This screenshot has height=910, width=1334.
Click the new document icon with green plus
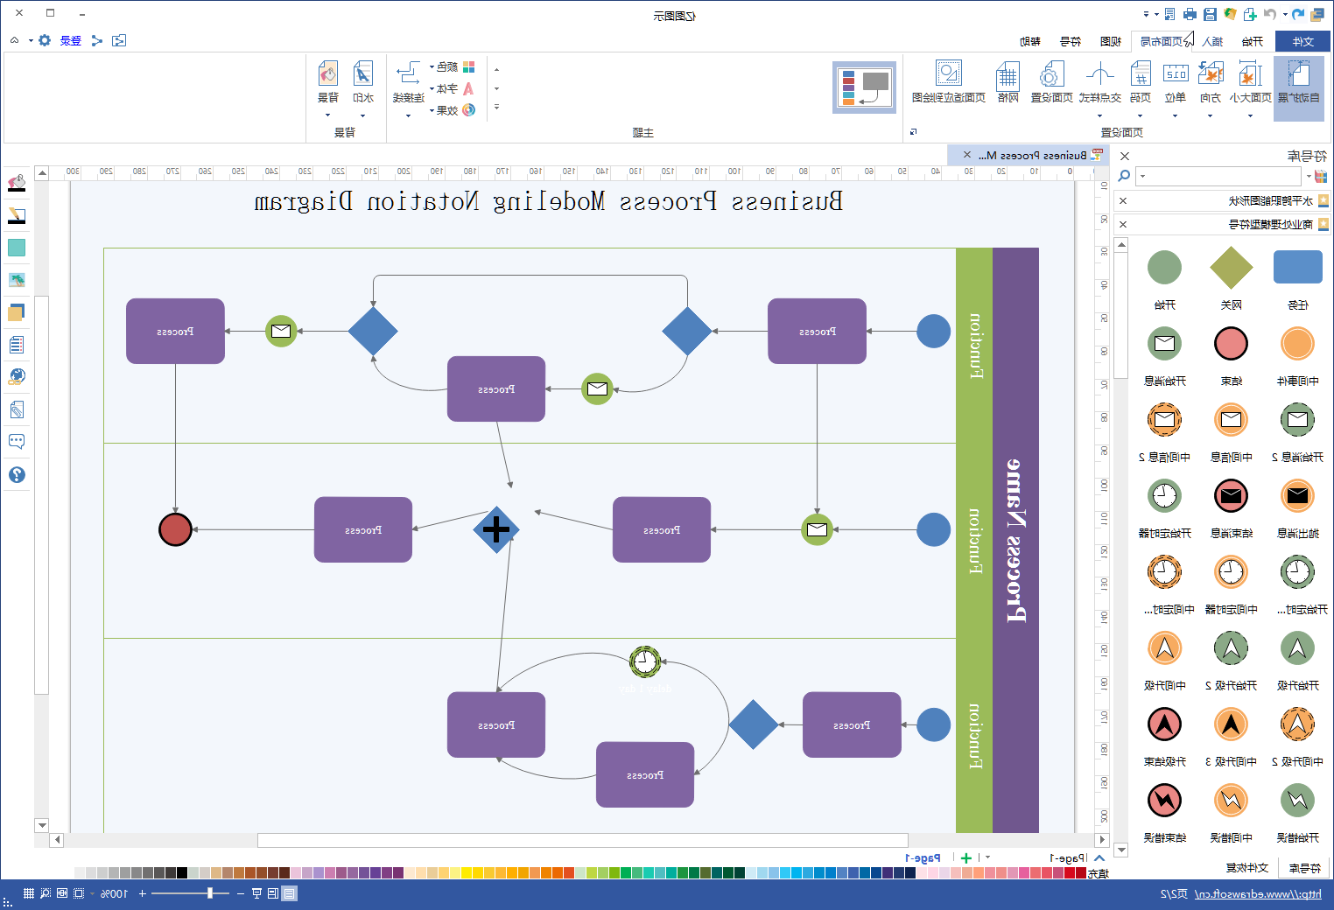click(1250, 14)
